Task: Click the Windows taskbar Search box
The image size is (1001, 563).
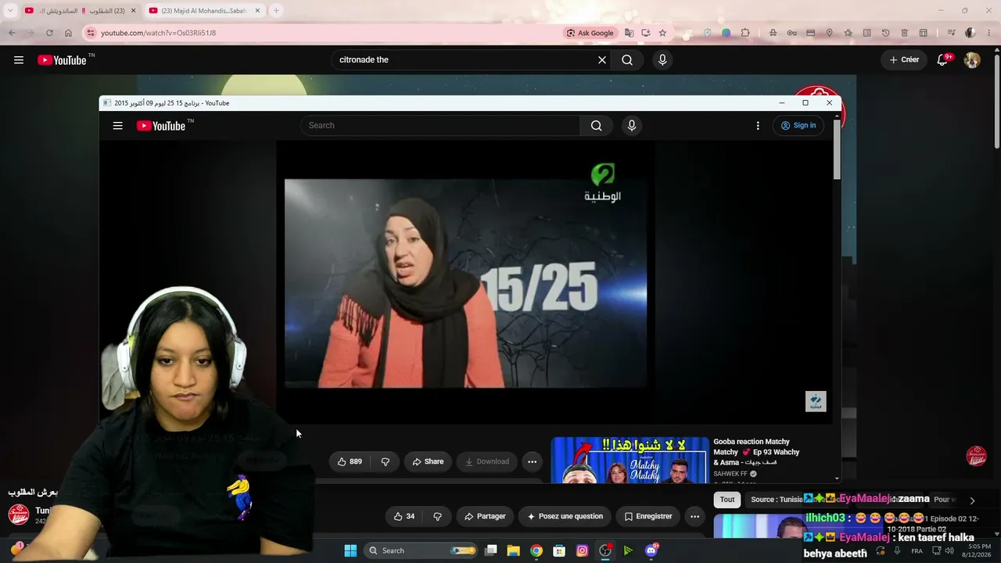Action: (422, 550)
